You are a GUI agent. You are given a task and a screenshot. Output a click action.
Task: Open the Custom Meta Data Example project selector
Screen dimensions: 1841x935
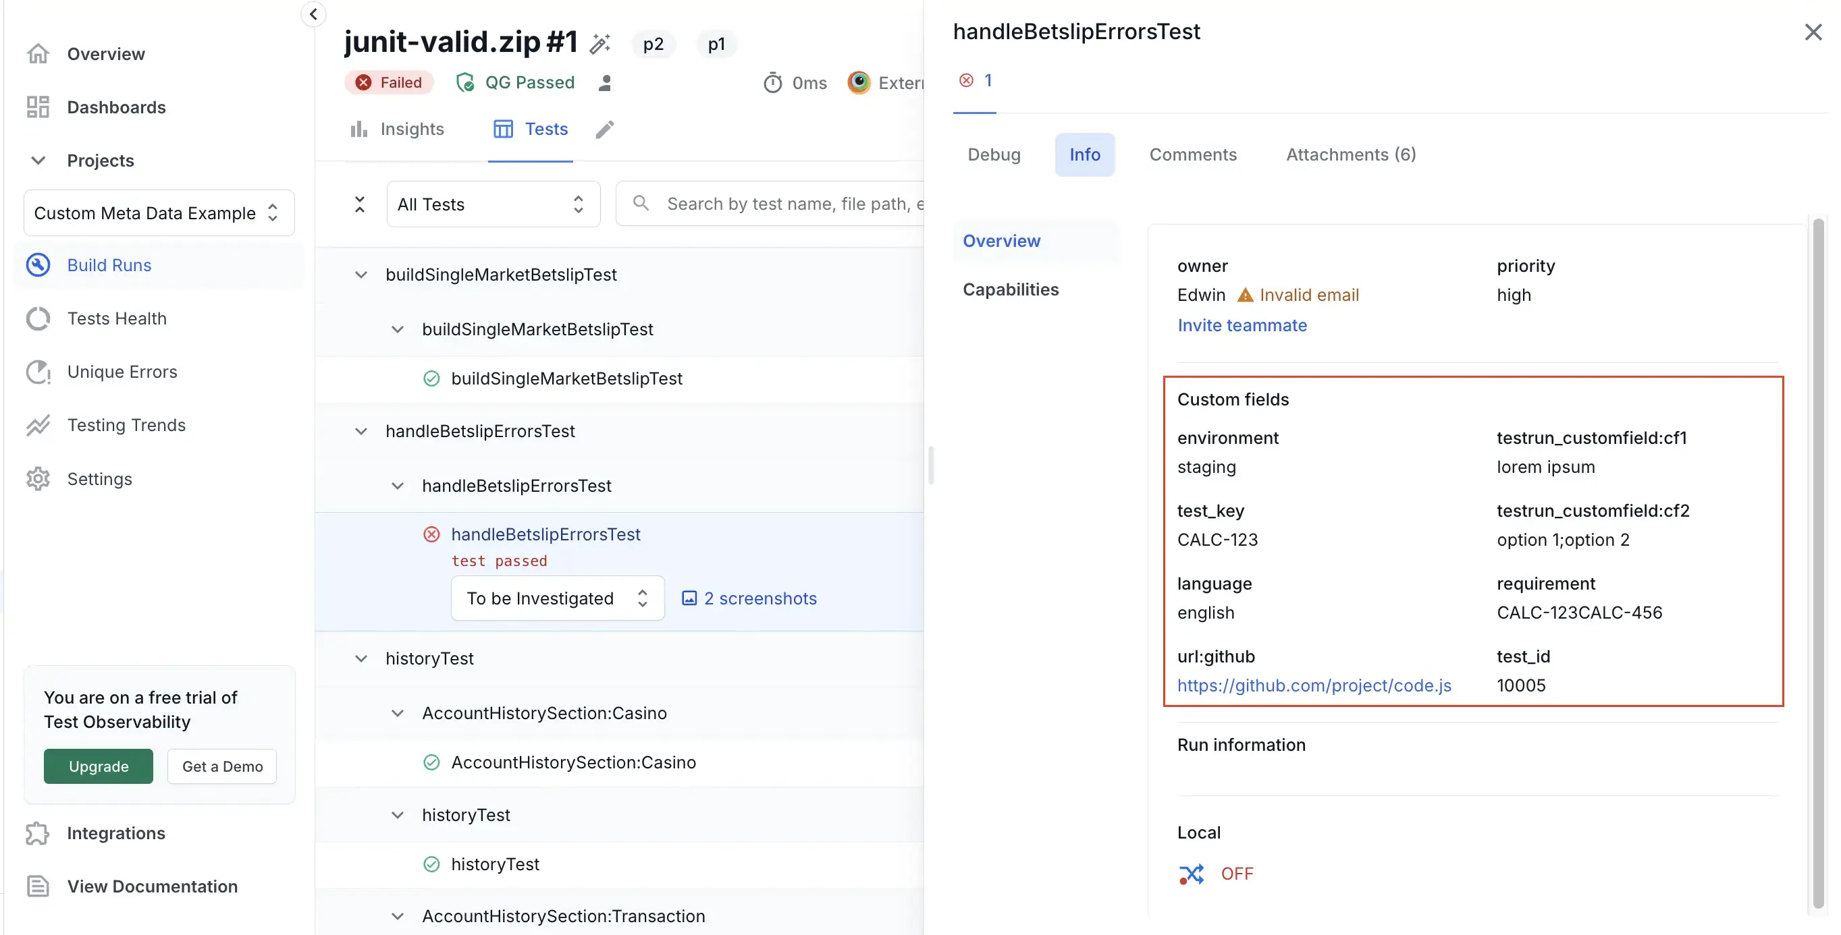(x=159, y=213)
